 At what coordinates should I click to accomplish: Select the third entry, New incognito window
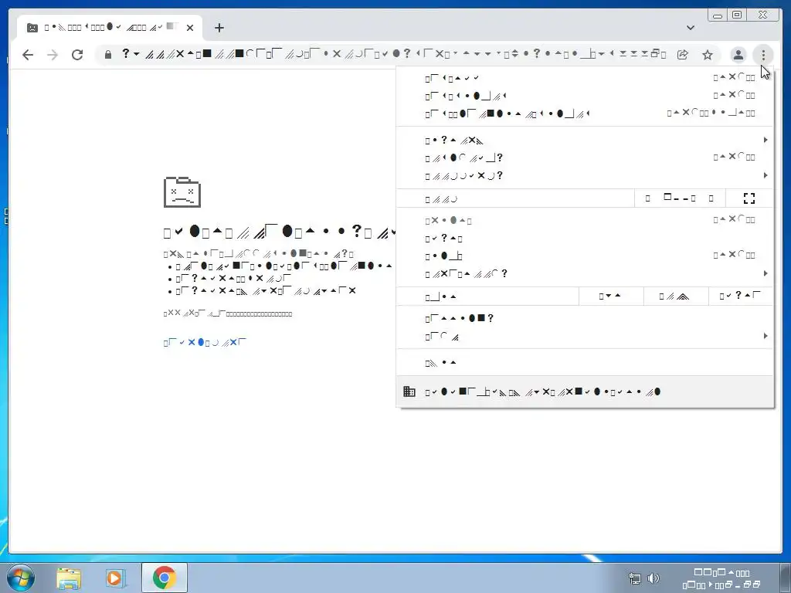[585, 114]
